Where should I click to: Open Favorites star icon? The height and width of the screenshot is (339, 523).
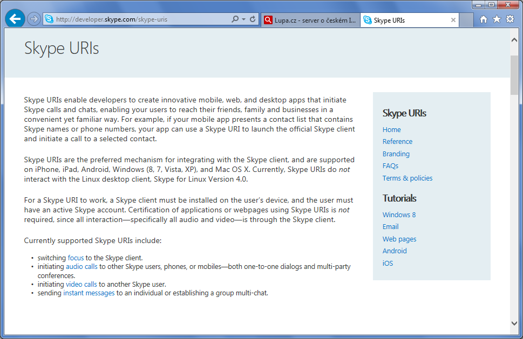(x=497, y=19)
